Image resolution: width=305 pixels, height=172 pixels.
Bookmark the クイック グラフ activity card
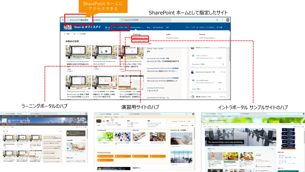coord(223,64)
